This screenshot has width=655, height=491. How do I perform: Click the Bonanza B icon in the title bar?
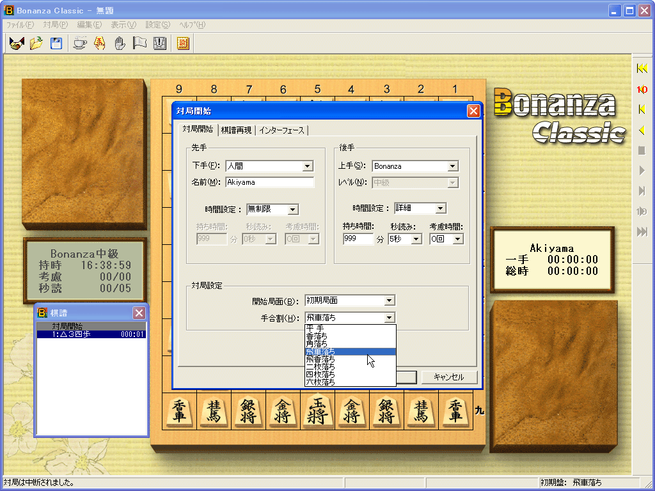pyautogui.click(x=9, y=10)
